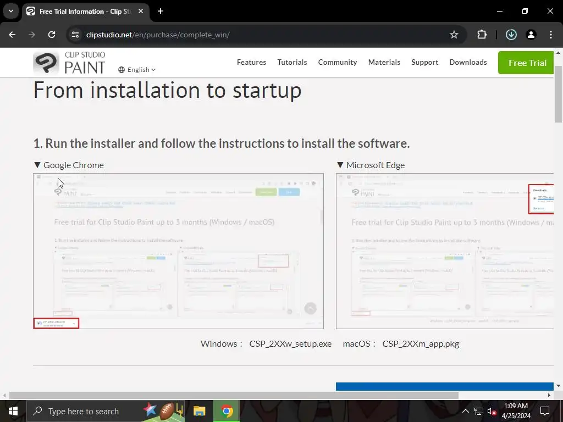Open the Chrome profile icon
Screen dimensions: 563x422
531,35
